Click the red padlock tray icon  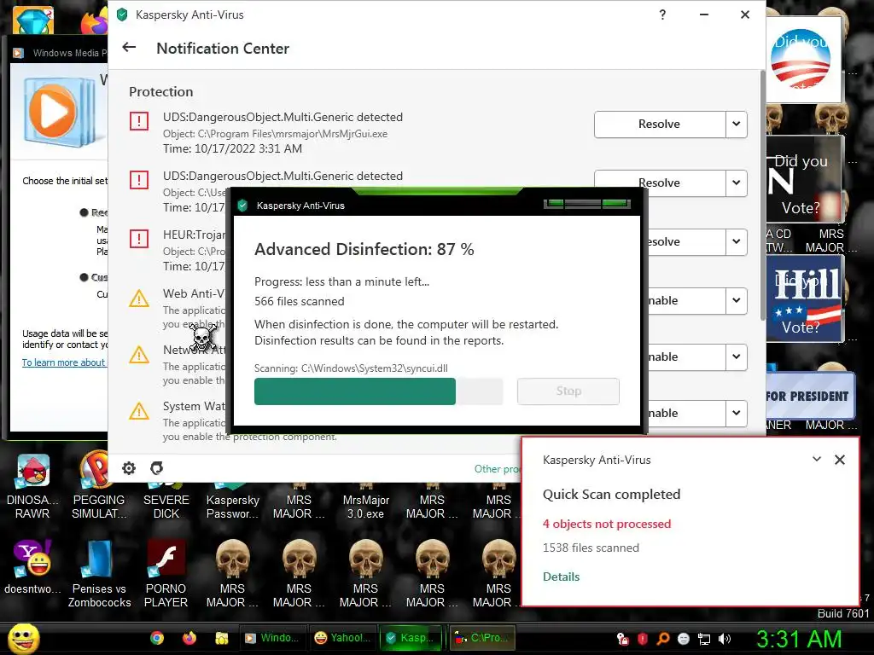pos(622,639)
